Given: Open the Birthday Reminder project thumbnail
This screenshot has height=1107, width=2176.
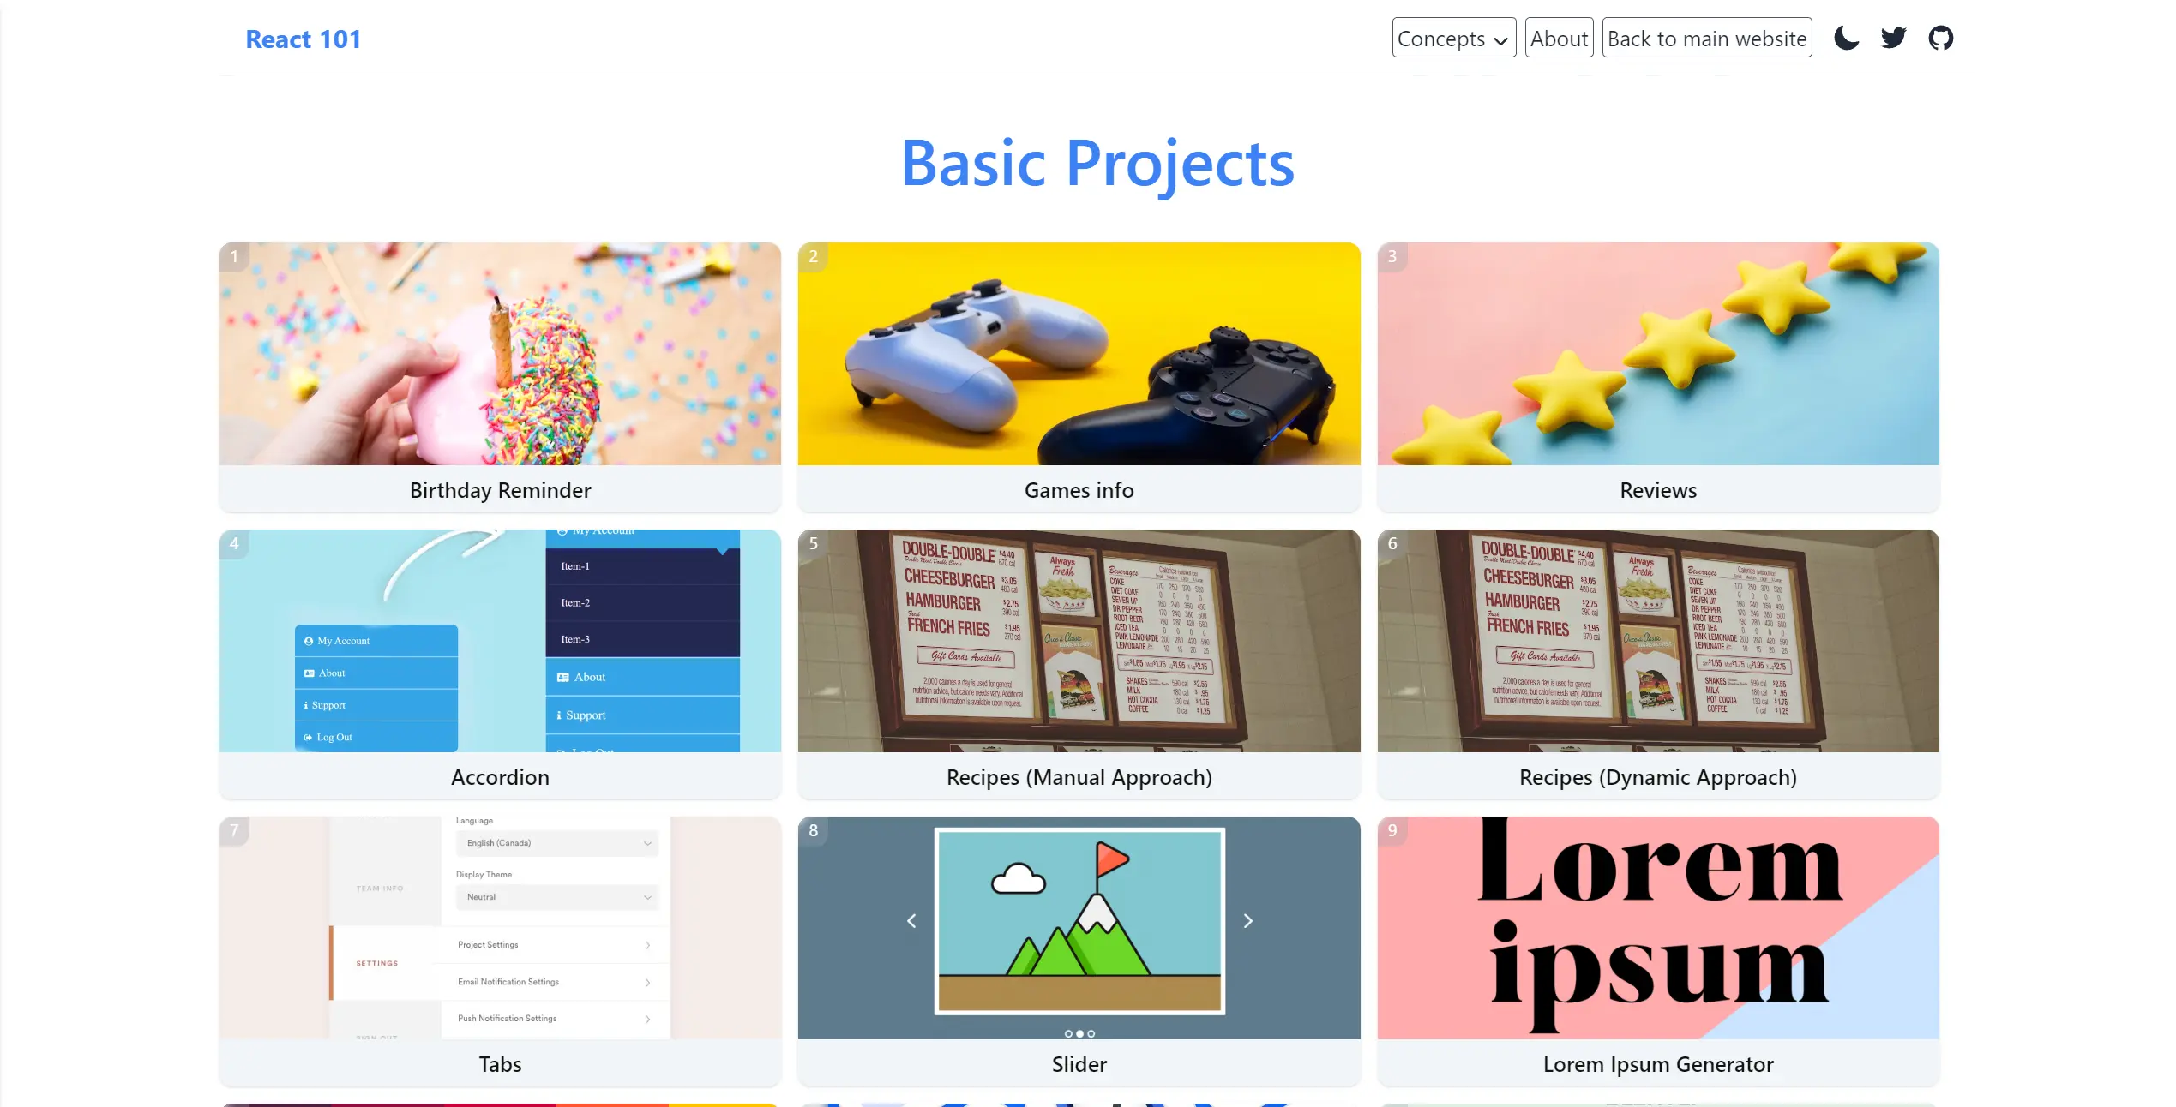Looking at the screenshot, I should 500,354.
